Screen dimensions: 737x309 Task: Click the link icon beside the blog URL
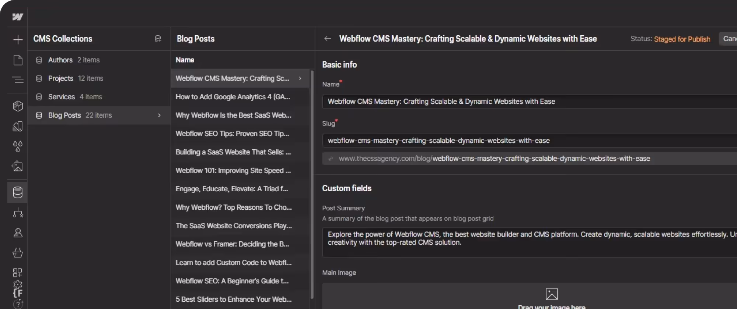point(331,159)
